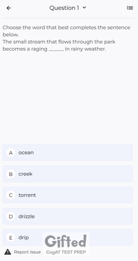138x261 pixels.
Task: Click the Gifted CogAT Test Prep logo
Action: (x=66, y=244)
